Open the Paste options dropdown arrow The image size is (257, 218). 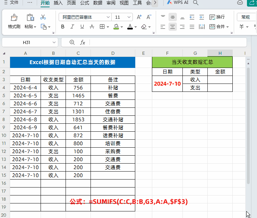(35, 27)
